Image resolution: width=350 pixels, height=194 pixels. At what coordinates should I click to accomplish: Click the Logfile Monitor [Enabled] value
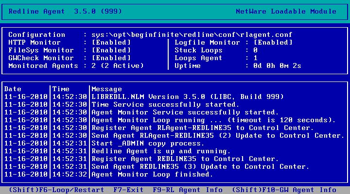pos(273,43)
